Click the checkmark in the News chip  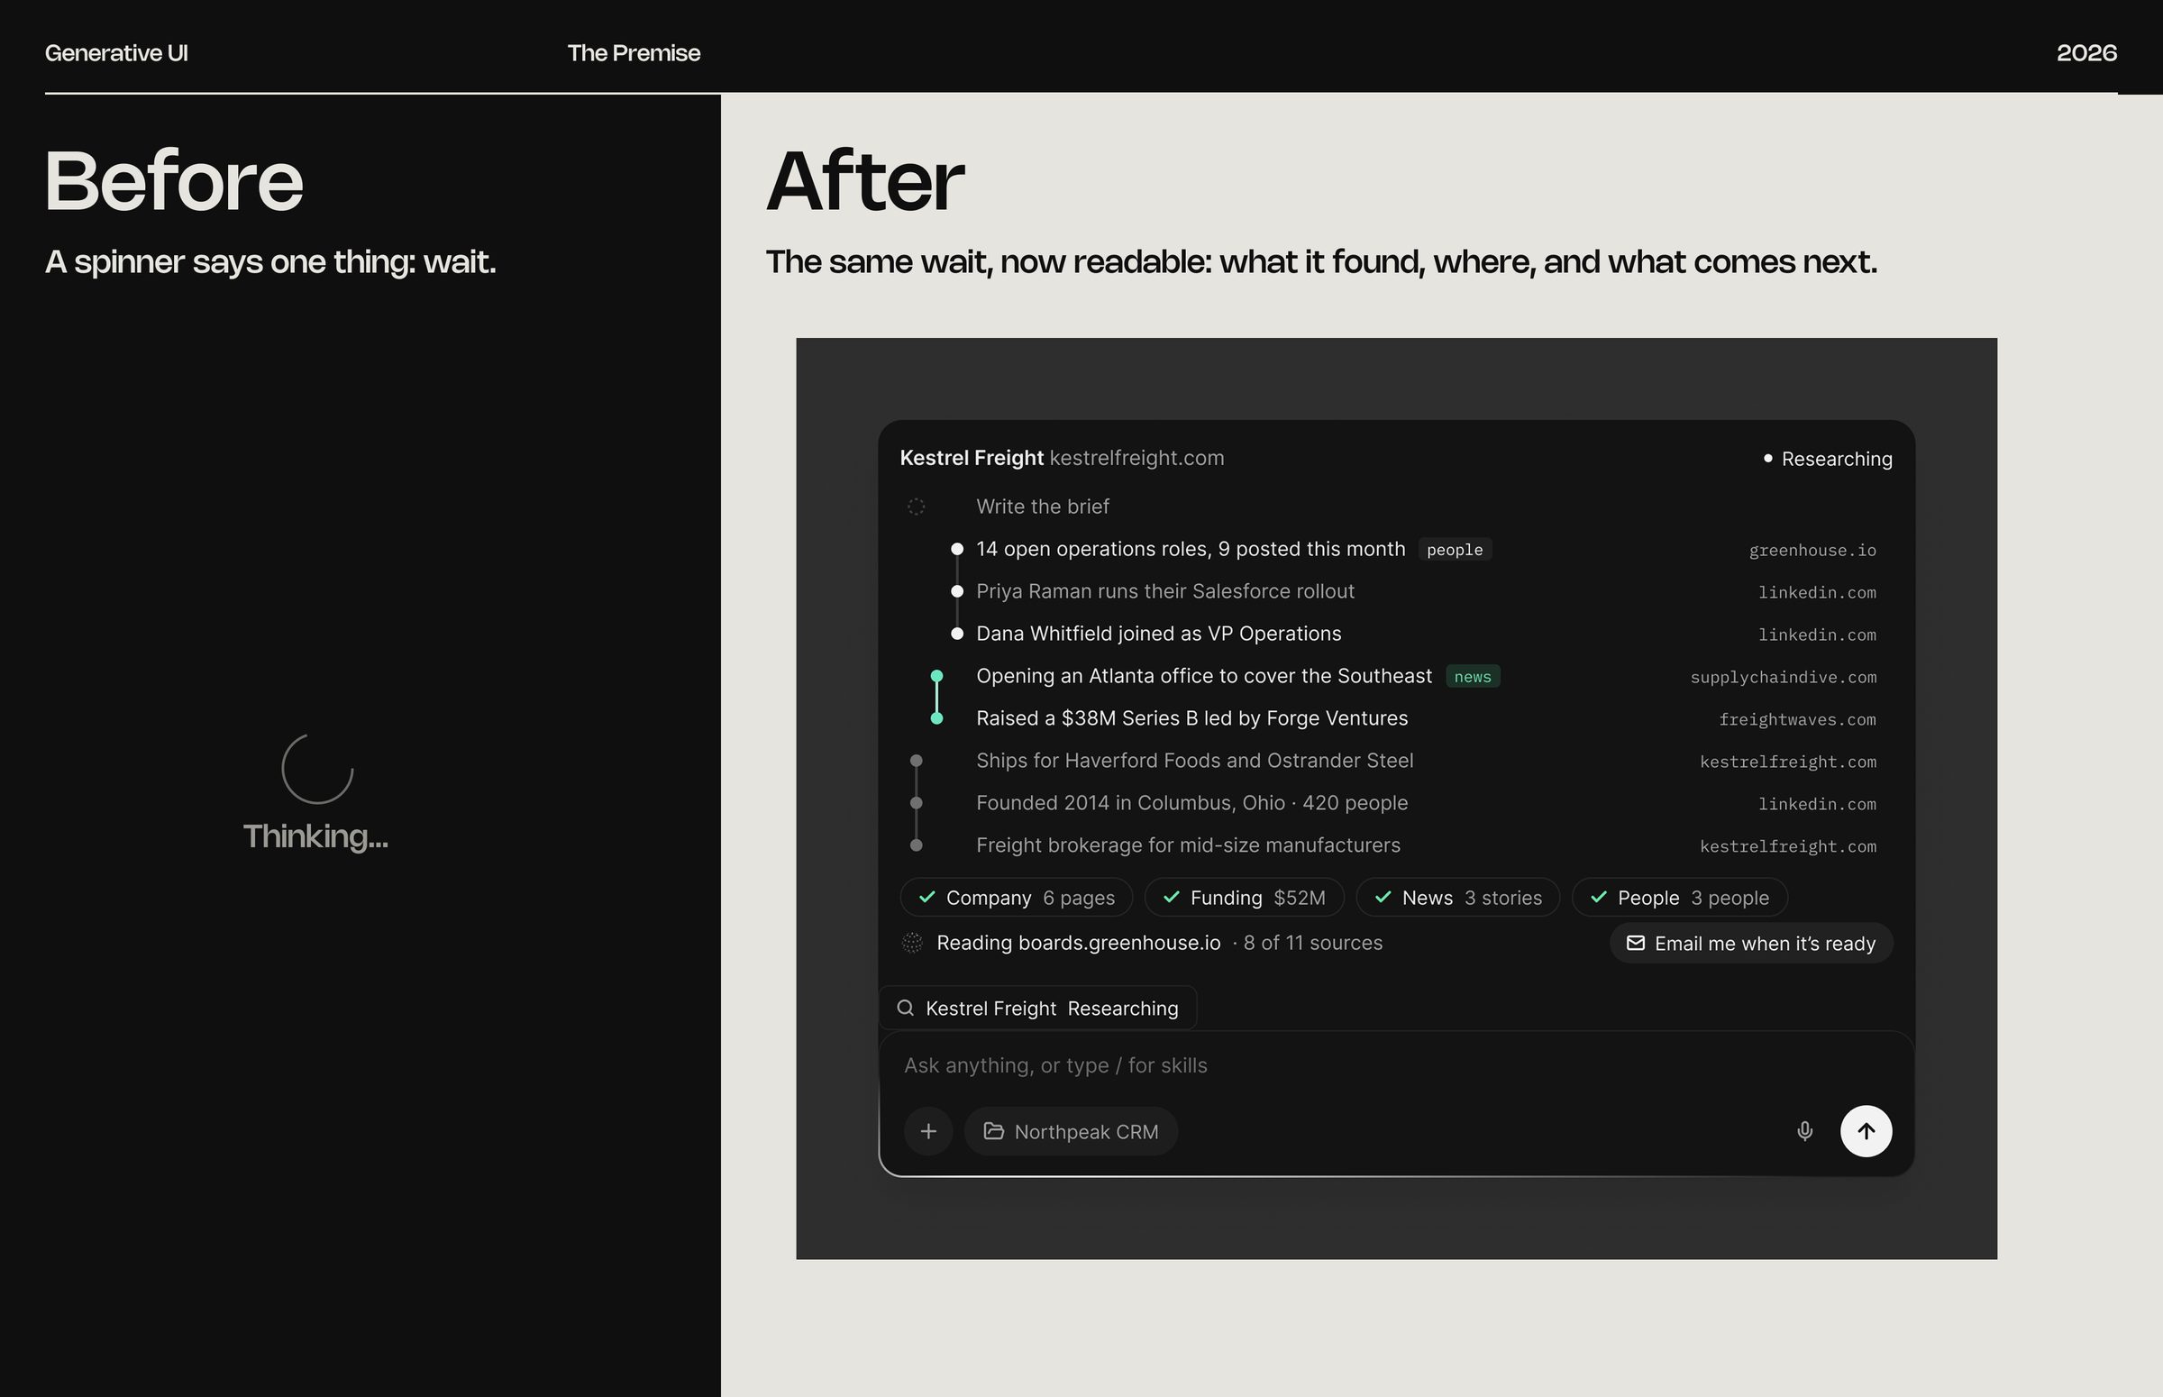click(x=1383, y=897)
